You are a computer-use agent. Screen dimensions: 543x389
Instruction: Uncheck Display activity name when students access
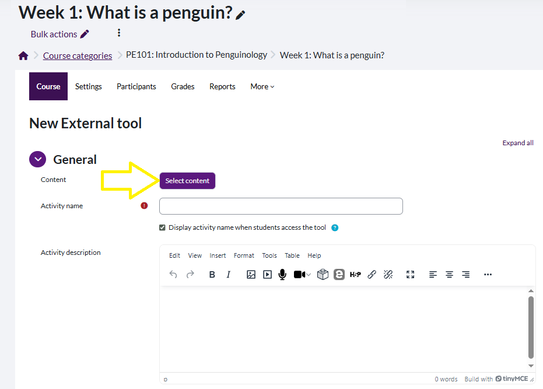[x=162, y=227]
